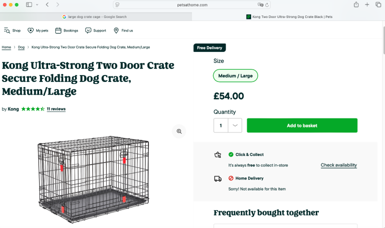385x228 pixels.
Task: Click the Support chat icon
Action: [88, 30]
